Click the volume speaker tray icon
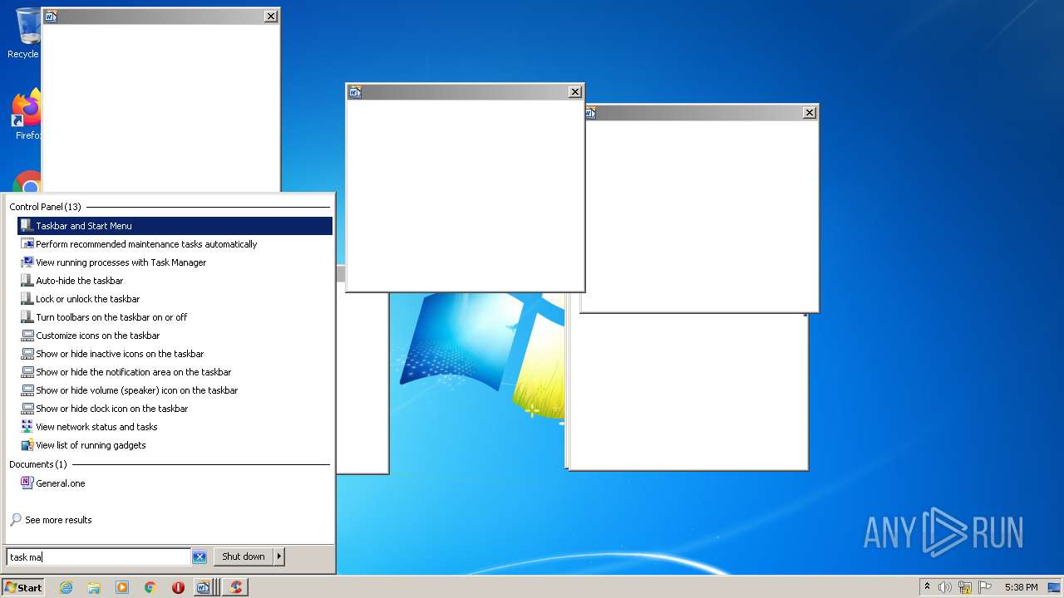This screenshot has height=598, width=1064. point(945,587)
